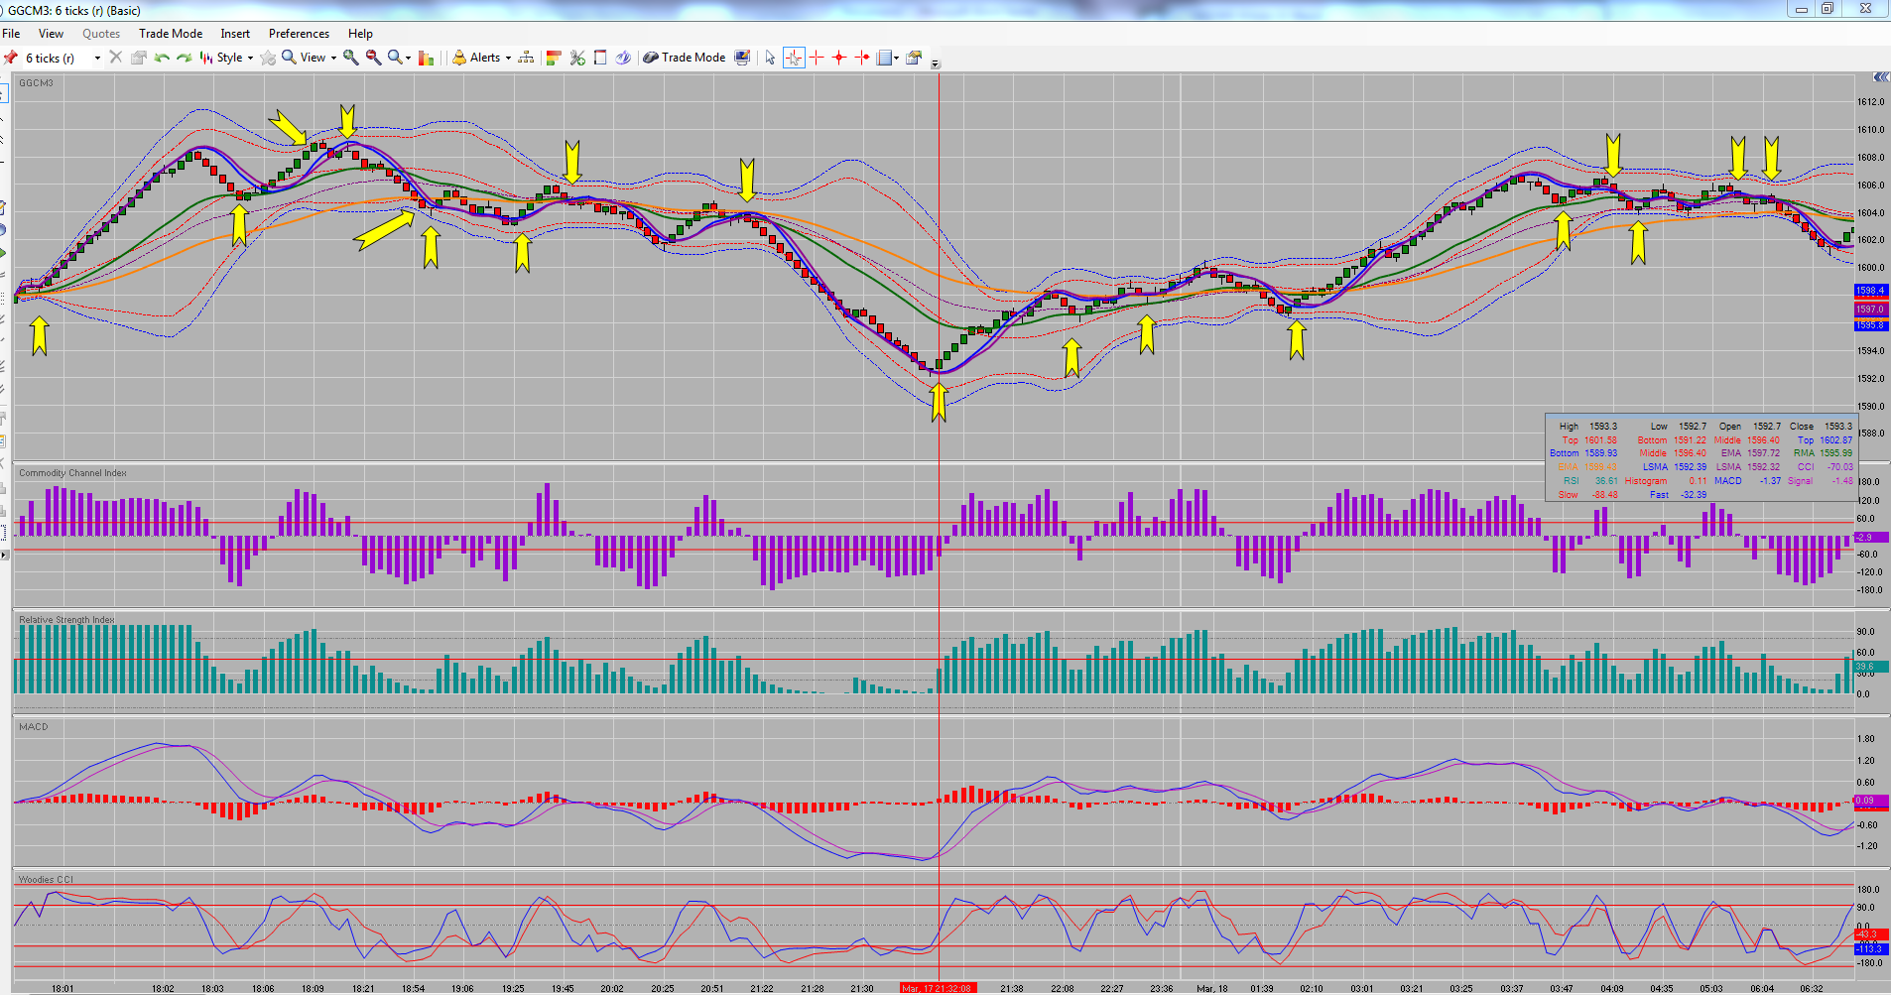
Task: Click the red 0.09 MACD value marker
Action: [1871, 801]
